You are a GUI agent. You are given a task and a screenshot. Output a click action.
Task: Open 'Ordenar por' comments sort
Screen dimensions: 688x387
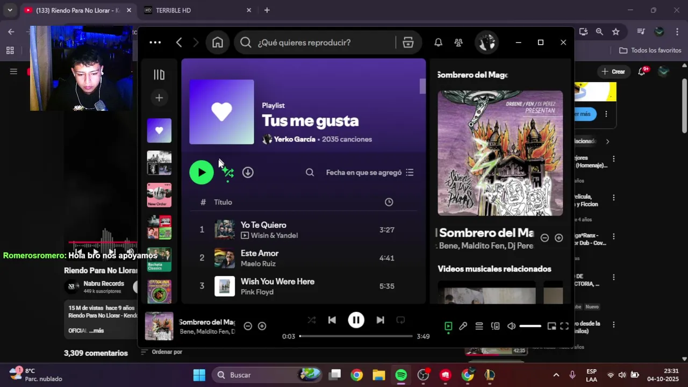point(162,352)
